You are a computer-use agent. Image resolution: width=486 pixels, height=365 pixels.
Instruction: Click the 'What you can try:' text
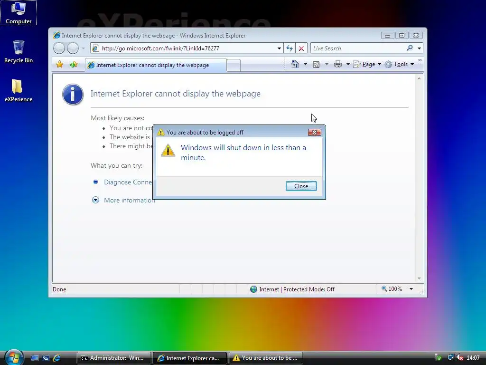click(x=117, y=165)
